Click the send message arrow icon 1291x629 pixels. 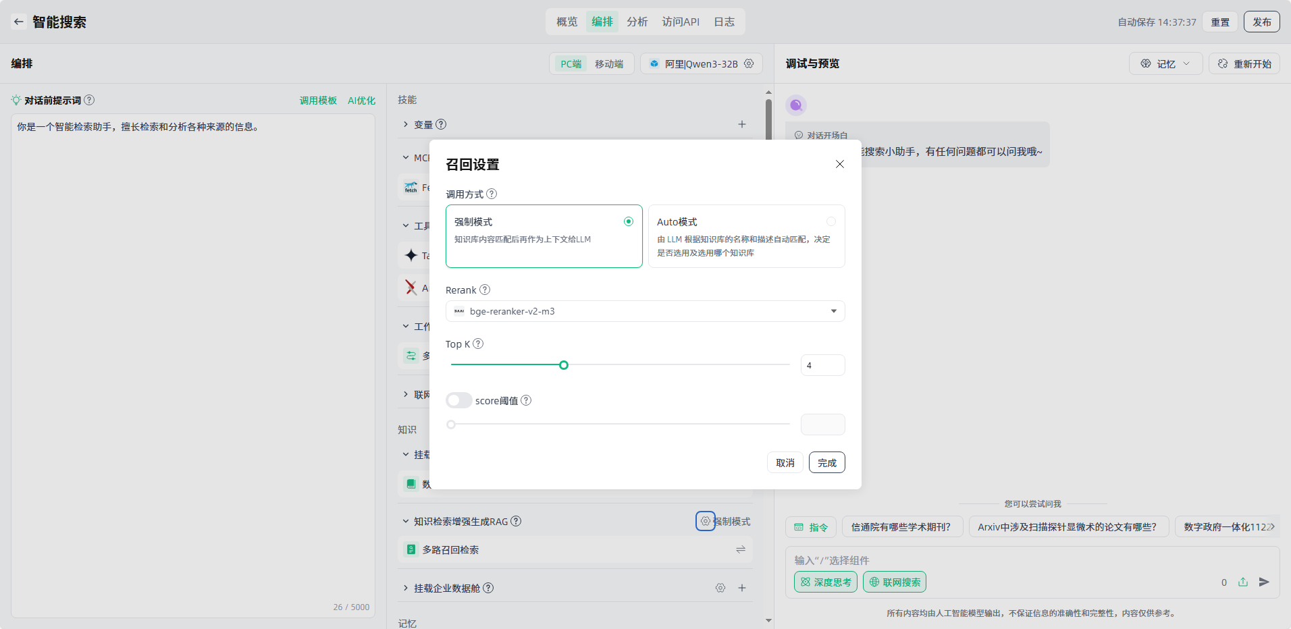1264,582
